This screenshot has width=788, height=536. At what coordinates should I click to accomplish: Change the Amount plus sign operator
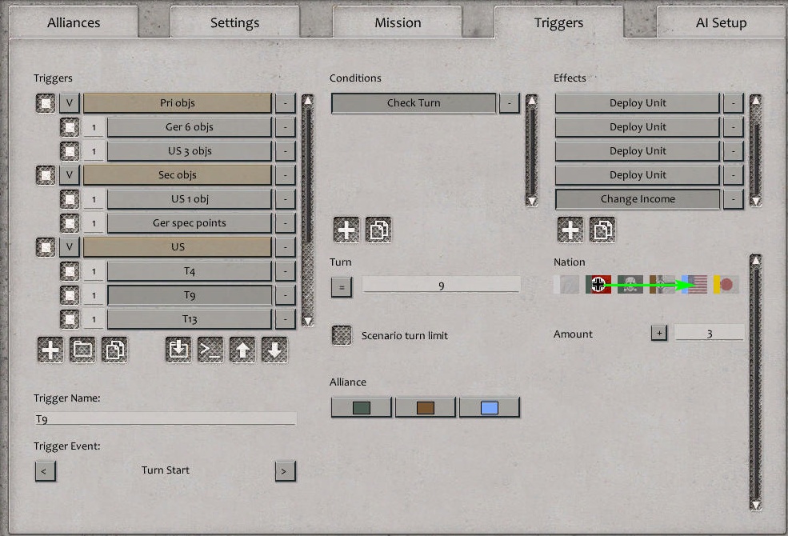tap(659, 333)
